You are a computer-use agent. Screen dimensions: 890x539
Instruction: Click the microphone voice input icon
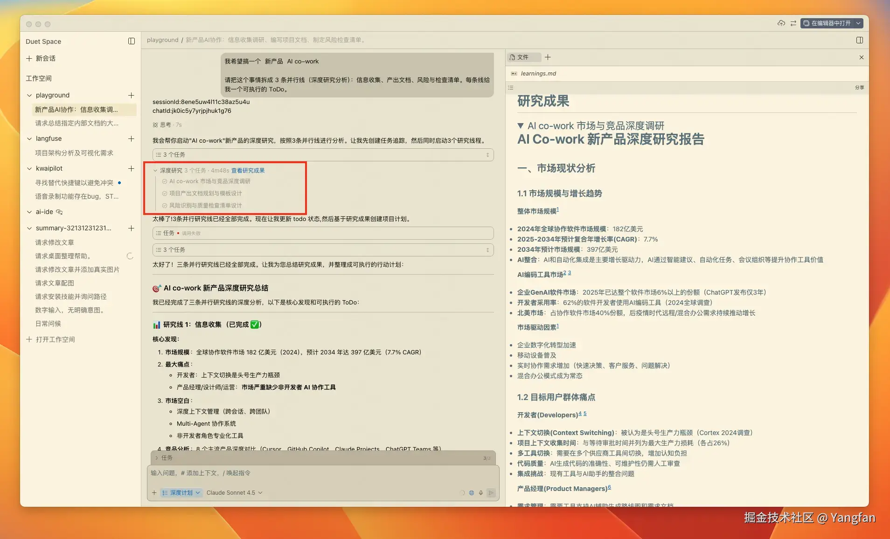pyautogui.click(x=480, y=493)
